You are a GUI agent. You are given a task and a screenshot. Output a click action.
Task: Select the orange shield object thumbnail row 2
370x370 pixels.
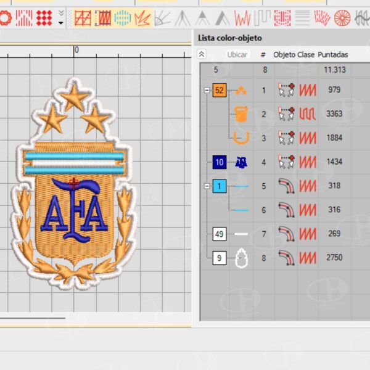point(241,114)
